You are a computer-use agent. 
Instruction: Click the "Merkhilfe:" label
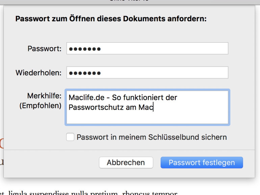tap(44, 96)
